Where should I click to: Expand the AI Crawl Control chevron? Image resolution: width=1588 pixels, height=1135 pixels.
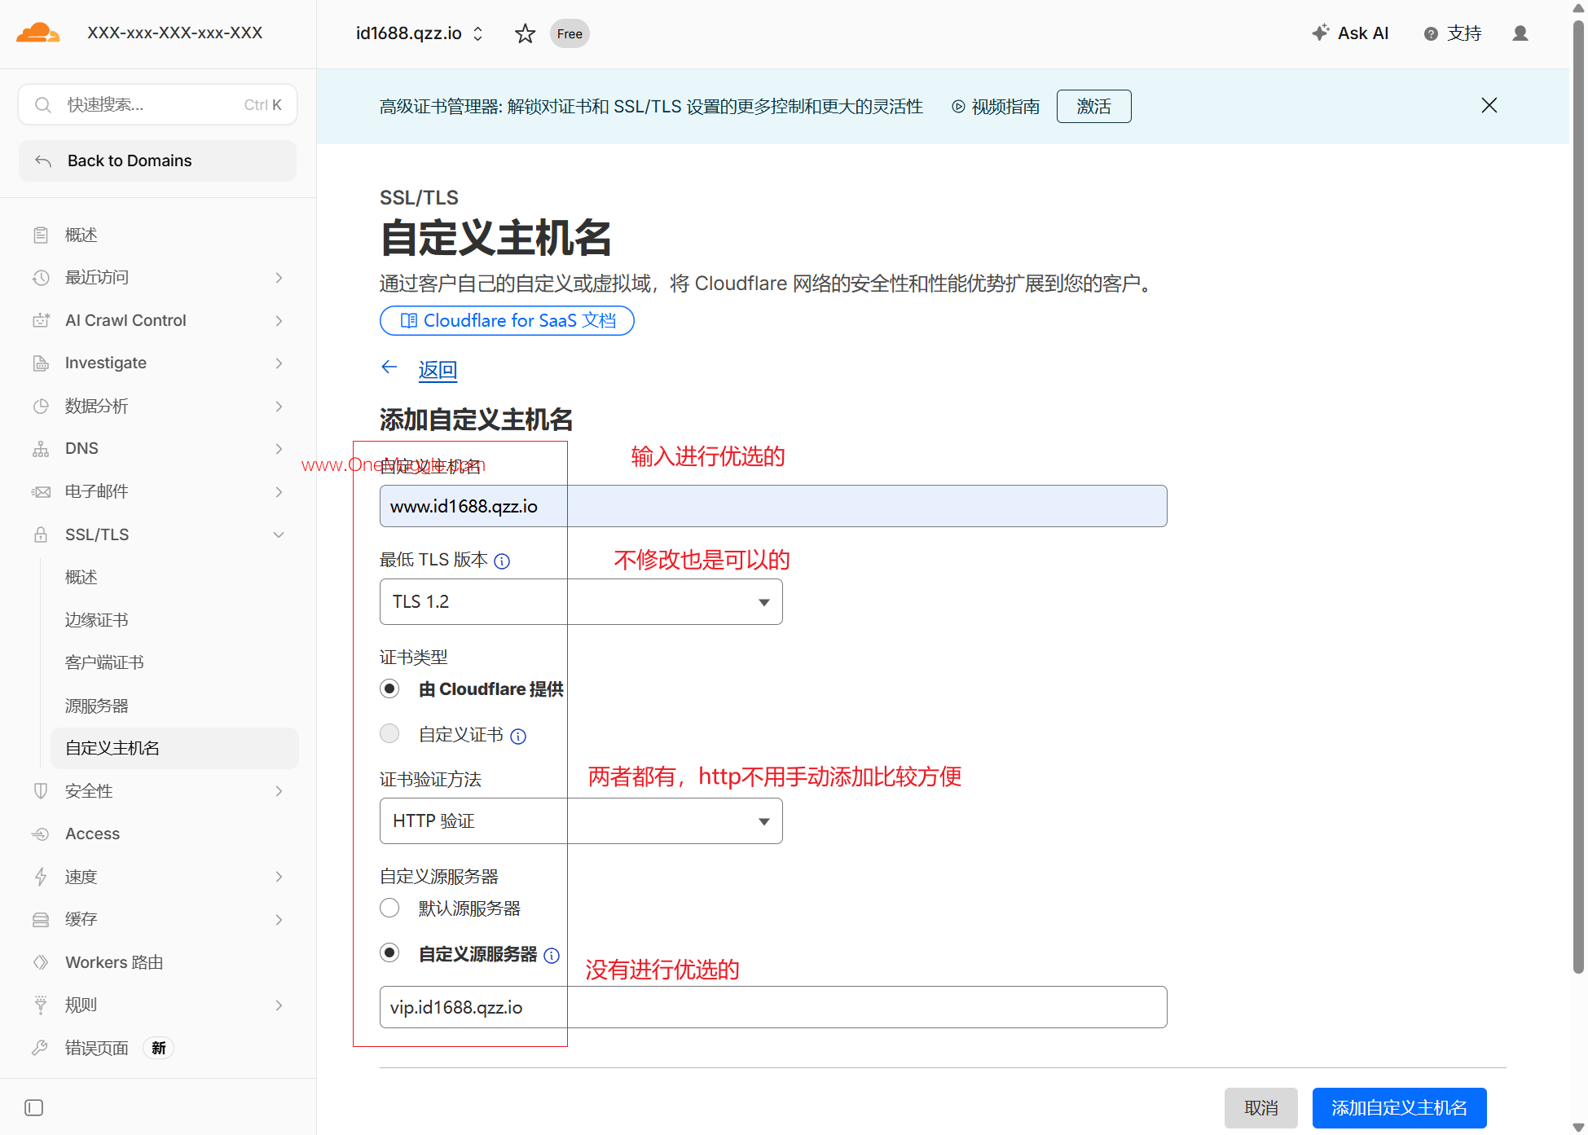point(279,320)
